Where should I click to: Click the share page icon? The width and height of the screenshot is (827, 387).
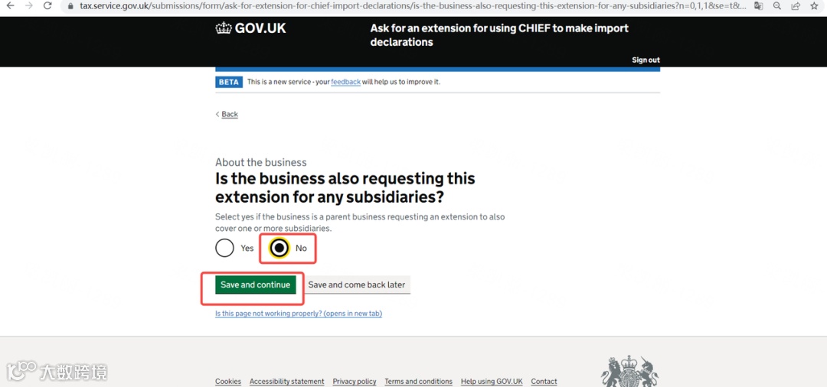[796, 6]
